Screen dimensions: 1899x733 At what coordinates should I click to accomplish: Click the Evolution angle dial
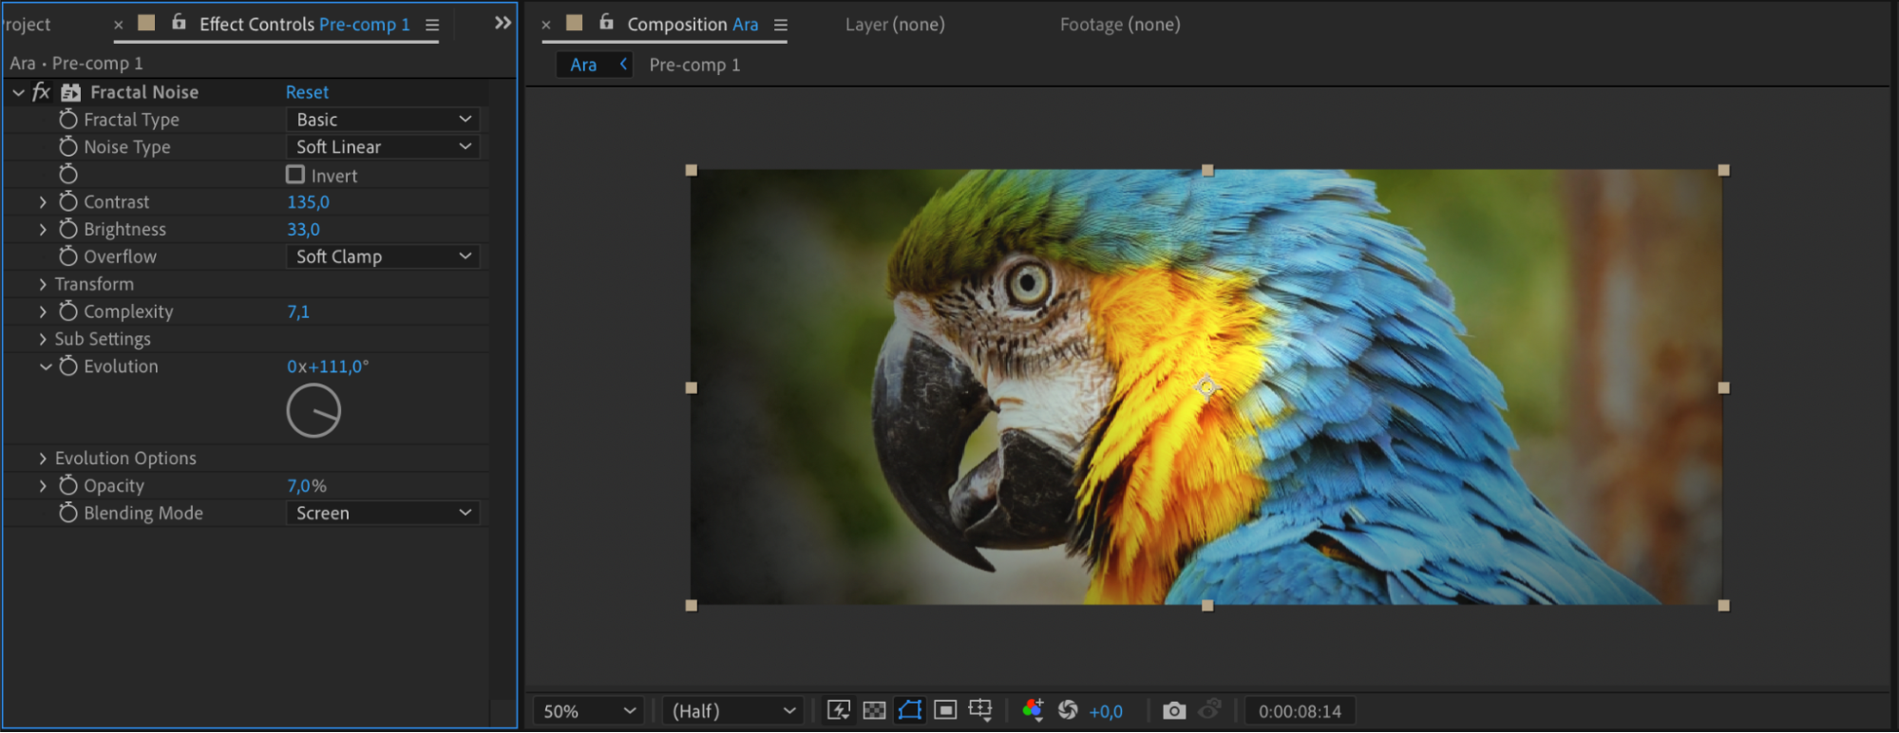(x=313, y=410)
